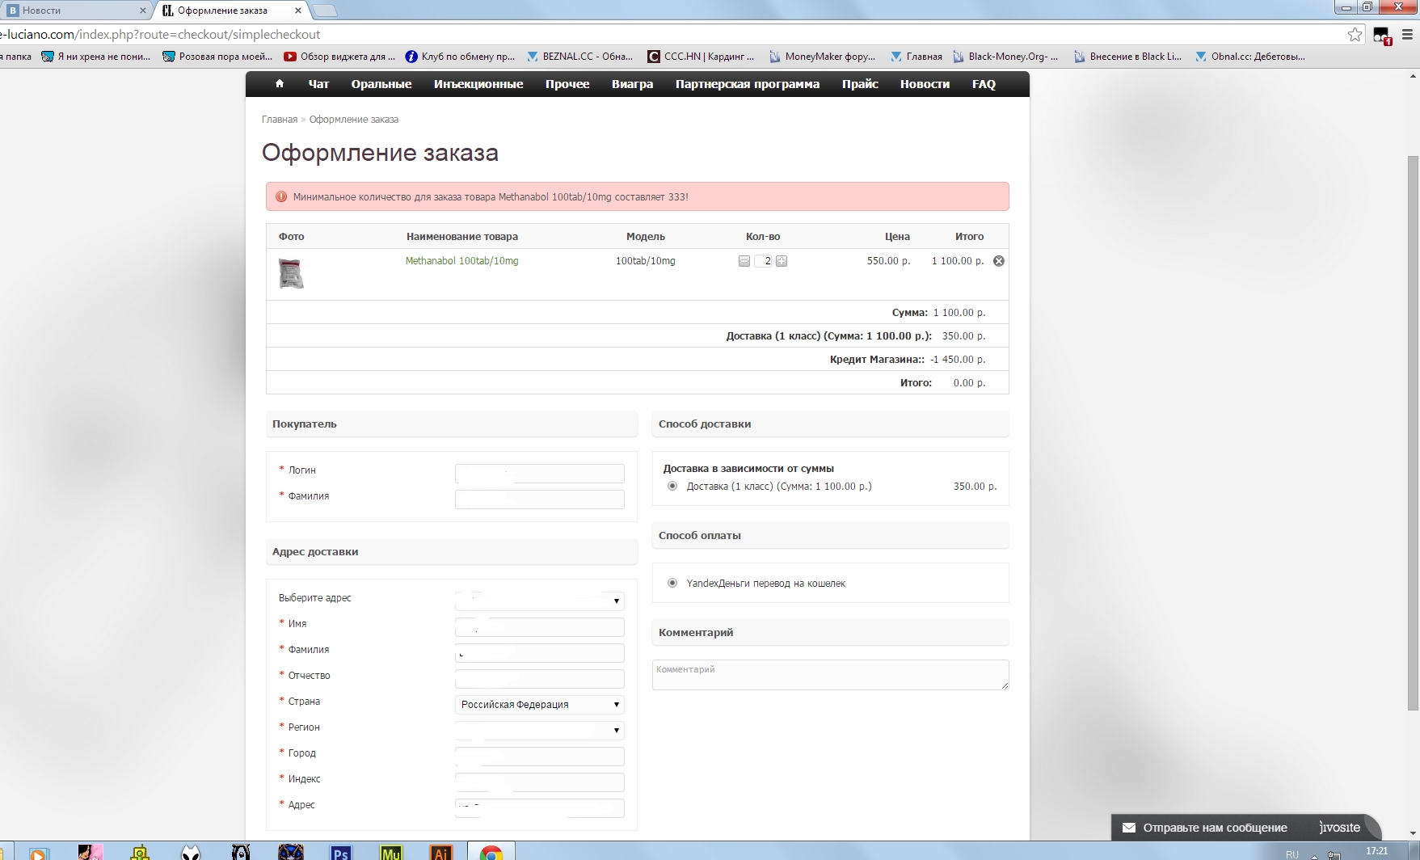Image resolution: width=1420 pixels, height=860 pixels.
Task: Click the home icon in navigation bar
Action: coord(280,83)
